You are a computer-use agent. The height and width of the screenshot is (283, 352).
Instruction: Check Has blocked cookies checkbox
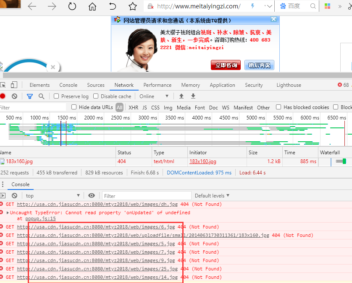[278, 107]
